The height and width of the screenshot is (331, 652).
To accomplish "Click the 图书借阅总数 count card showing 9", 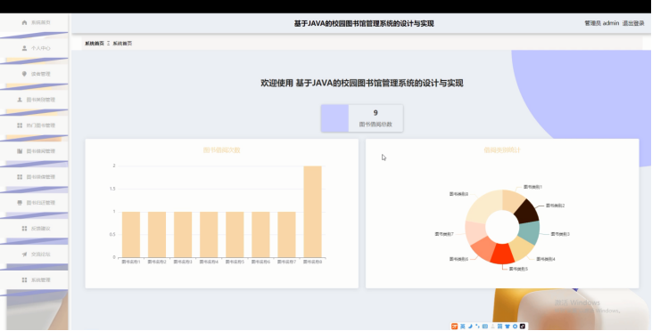I will click(362, 118).
